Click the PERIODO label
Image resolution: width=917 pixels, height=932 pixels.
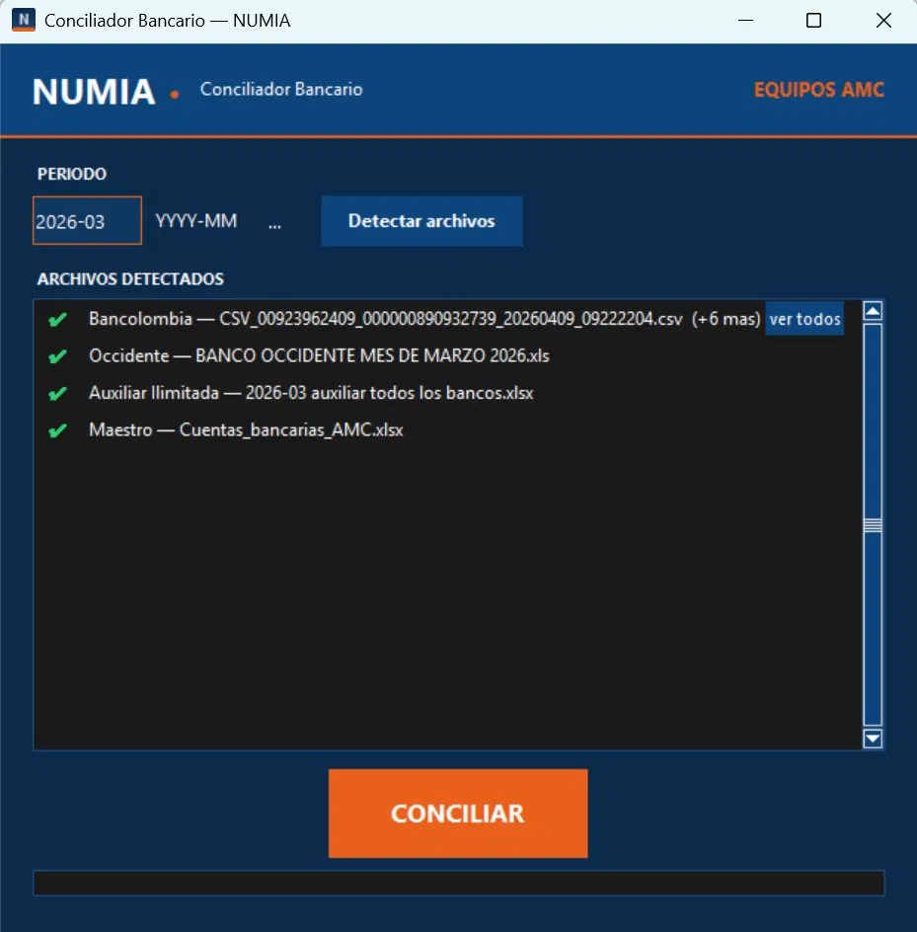[x=72, y=174]
